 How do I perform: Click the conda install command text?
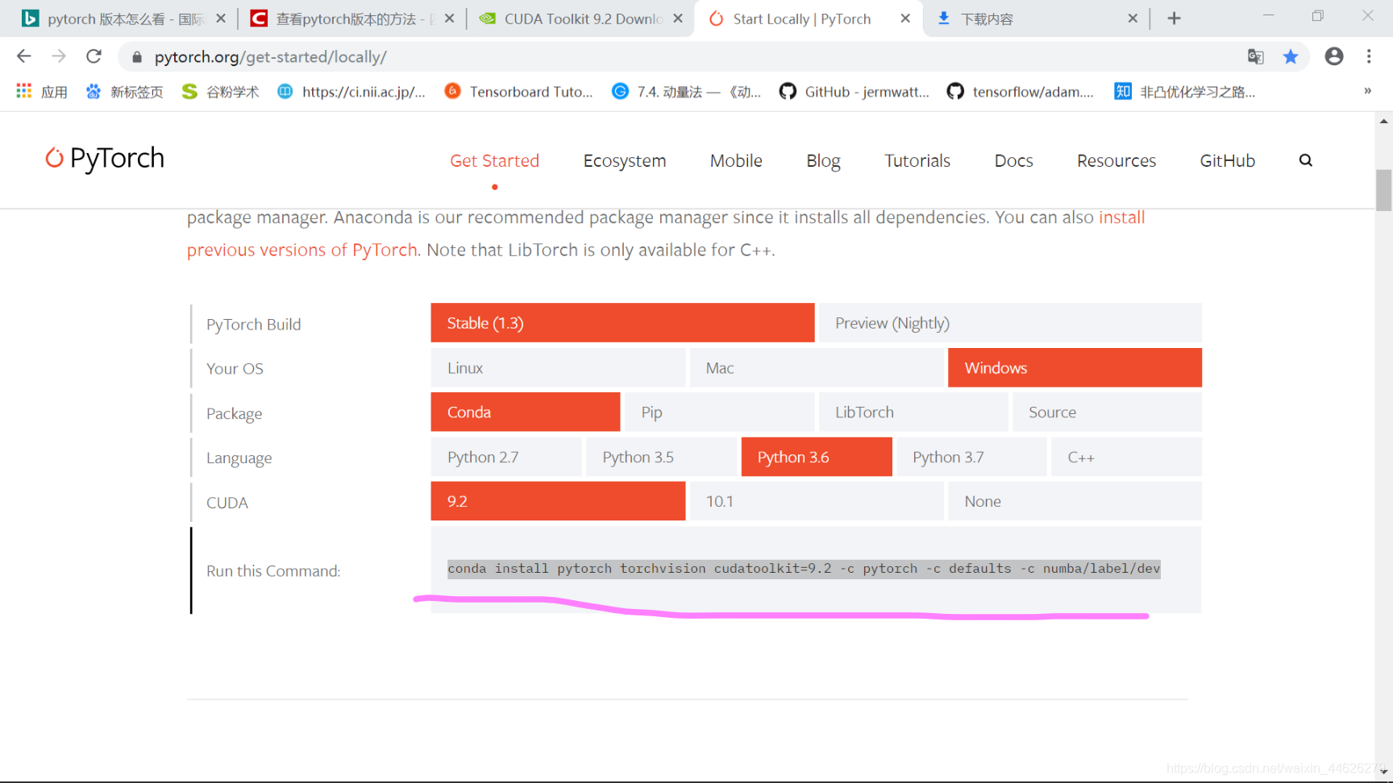[x=804, y=569]
